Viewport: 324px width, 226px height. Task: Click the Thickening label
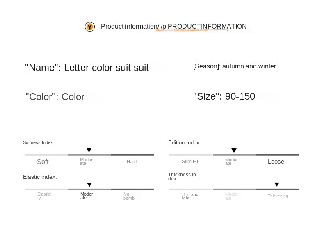click(278, 196)
